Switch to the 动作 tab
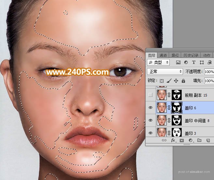 [x=207, y=55]
